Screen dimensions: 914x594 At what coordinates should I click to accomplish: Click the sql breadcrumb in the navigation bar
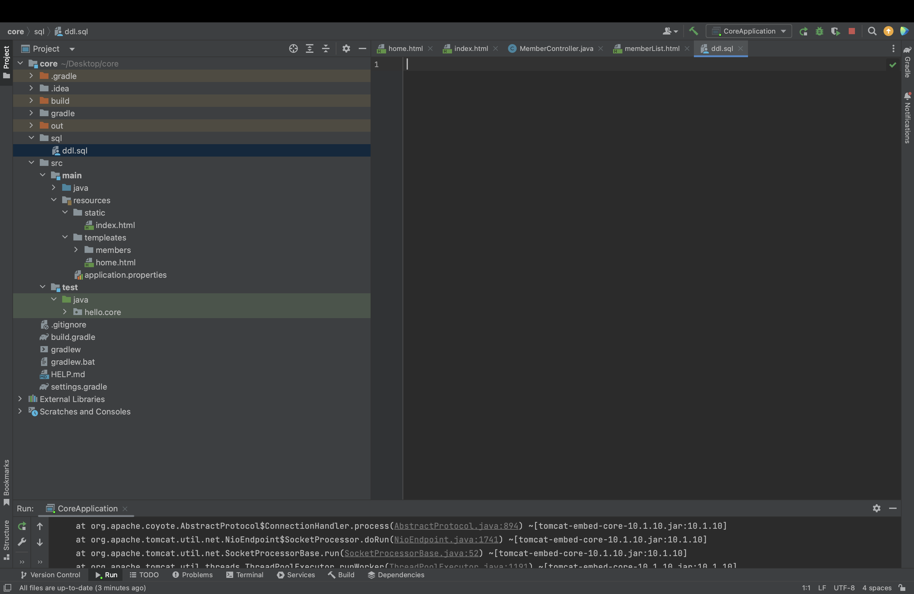[x=39, y=31]
